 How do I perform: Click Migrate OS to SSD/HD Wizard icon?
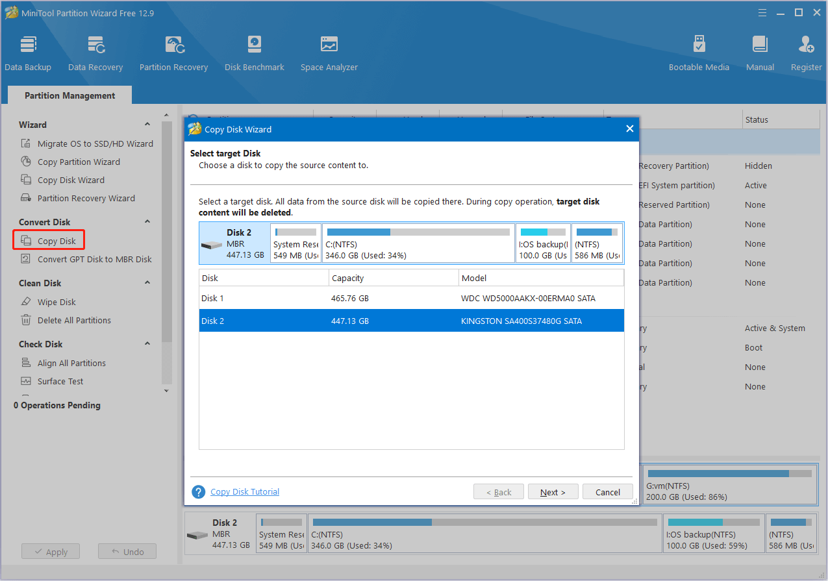[x=26, y=143]
